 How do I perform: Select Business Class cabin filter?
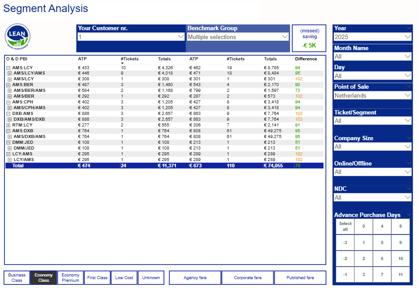coord(17,278)
